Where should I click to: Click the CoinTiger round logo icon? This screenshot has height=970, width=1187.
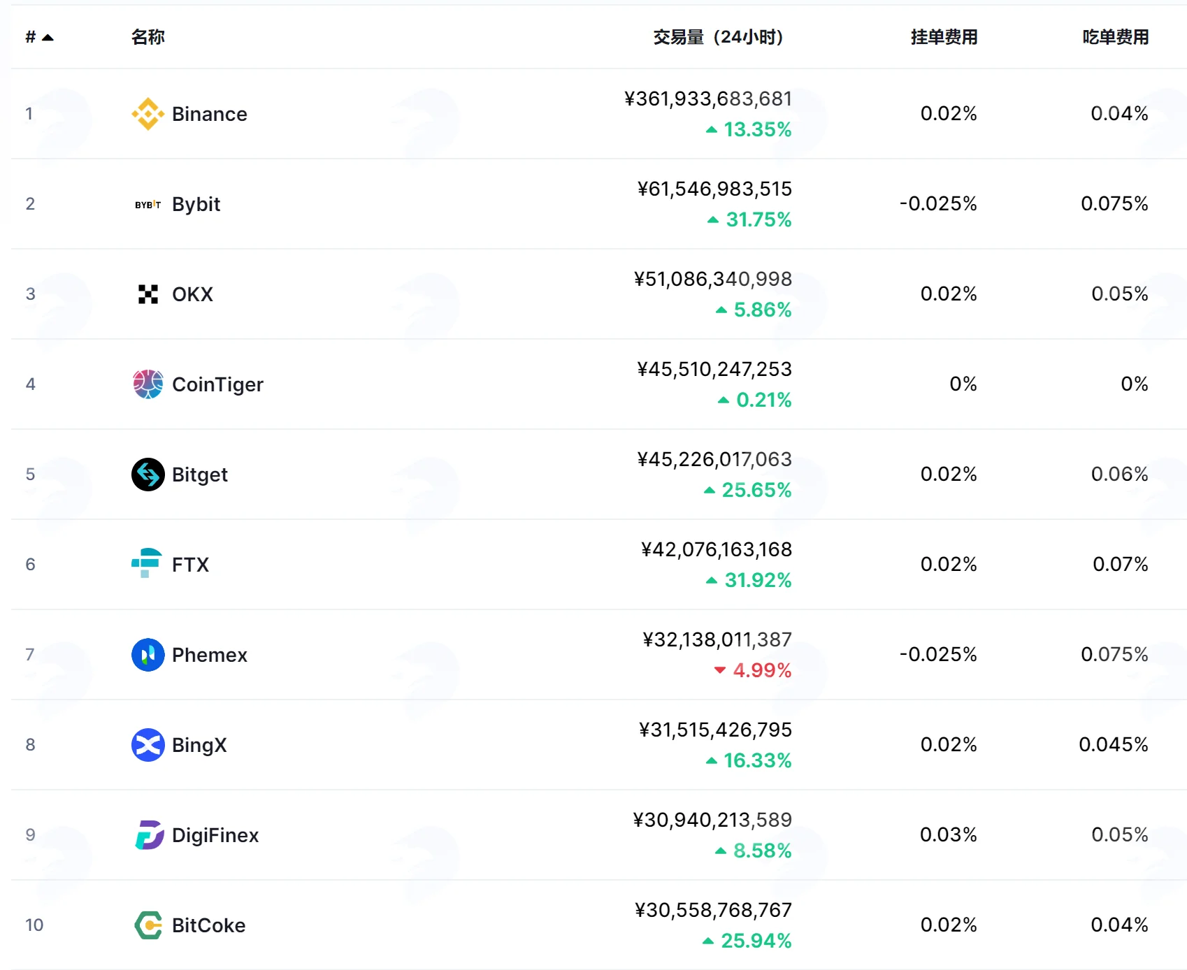click(x=148, y=384)
